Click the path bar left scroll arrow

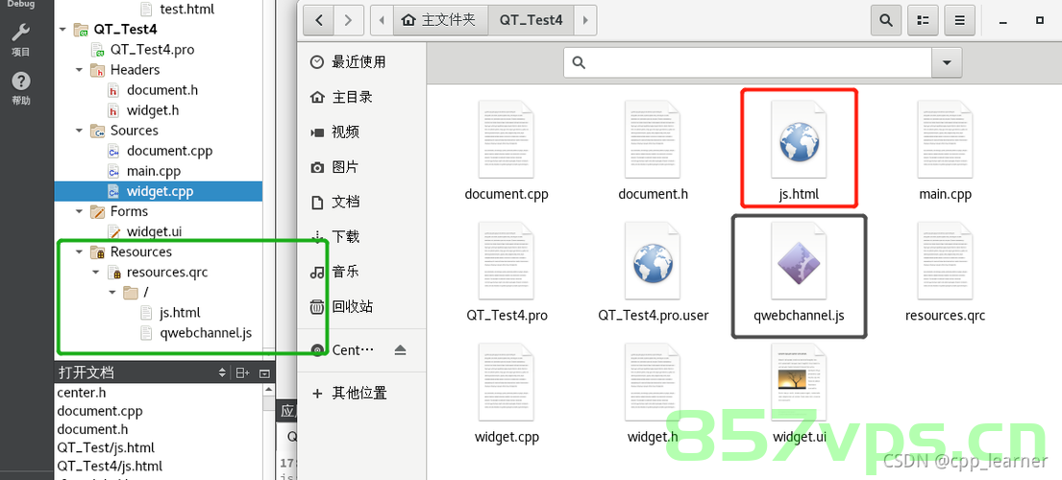coord(382,20)
